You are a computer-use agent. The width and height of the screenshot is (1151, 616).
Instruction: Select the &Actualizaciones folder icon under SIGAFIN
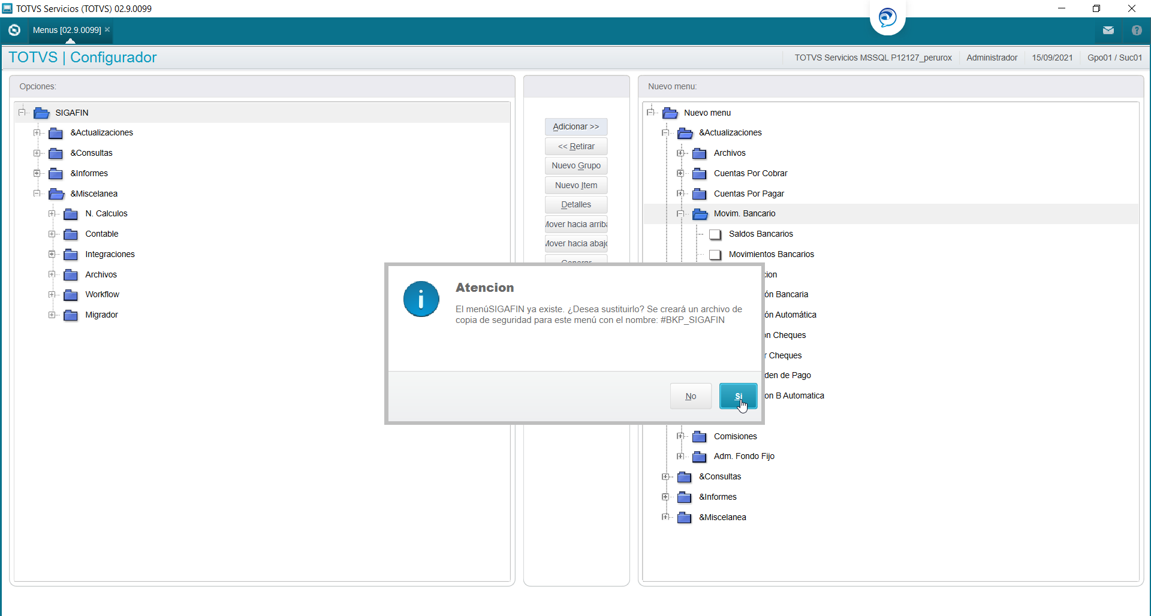[56, 133]
